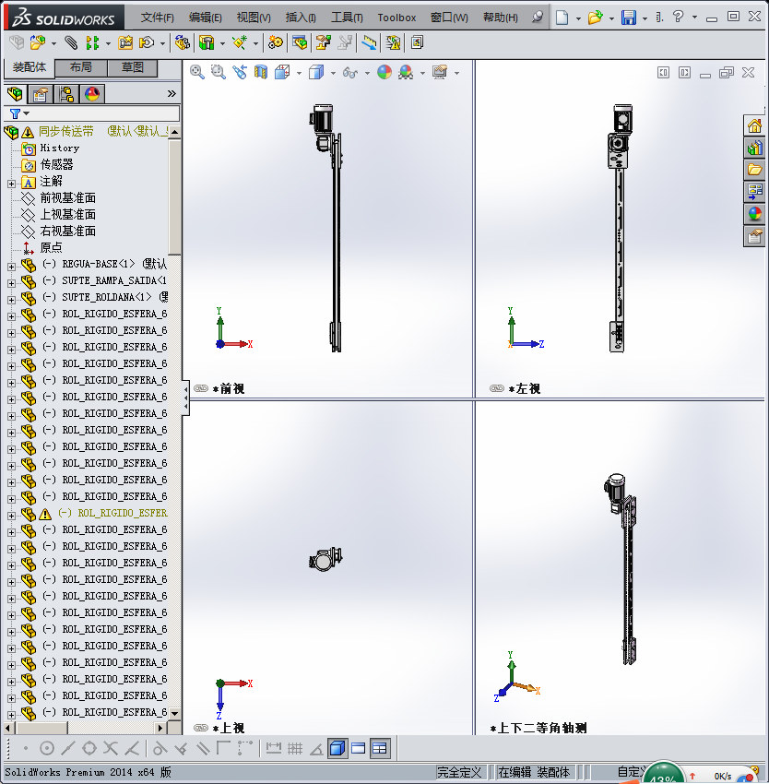
Task: Open the 插入(I) menu
Action: click(301, 18)
